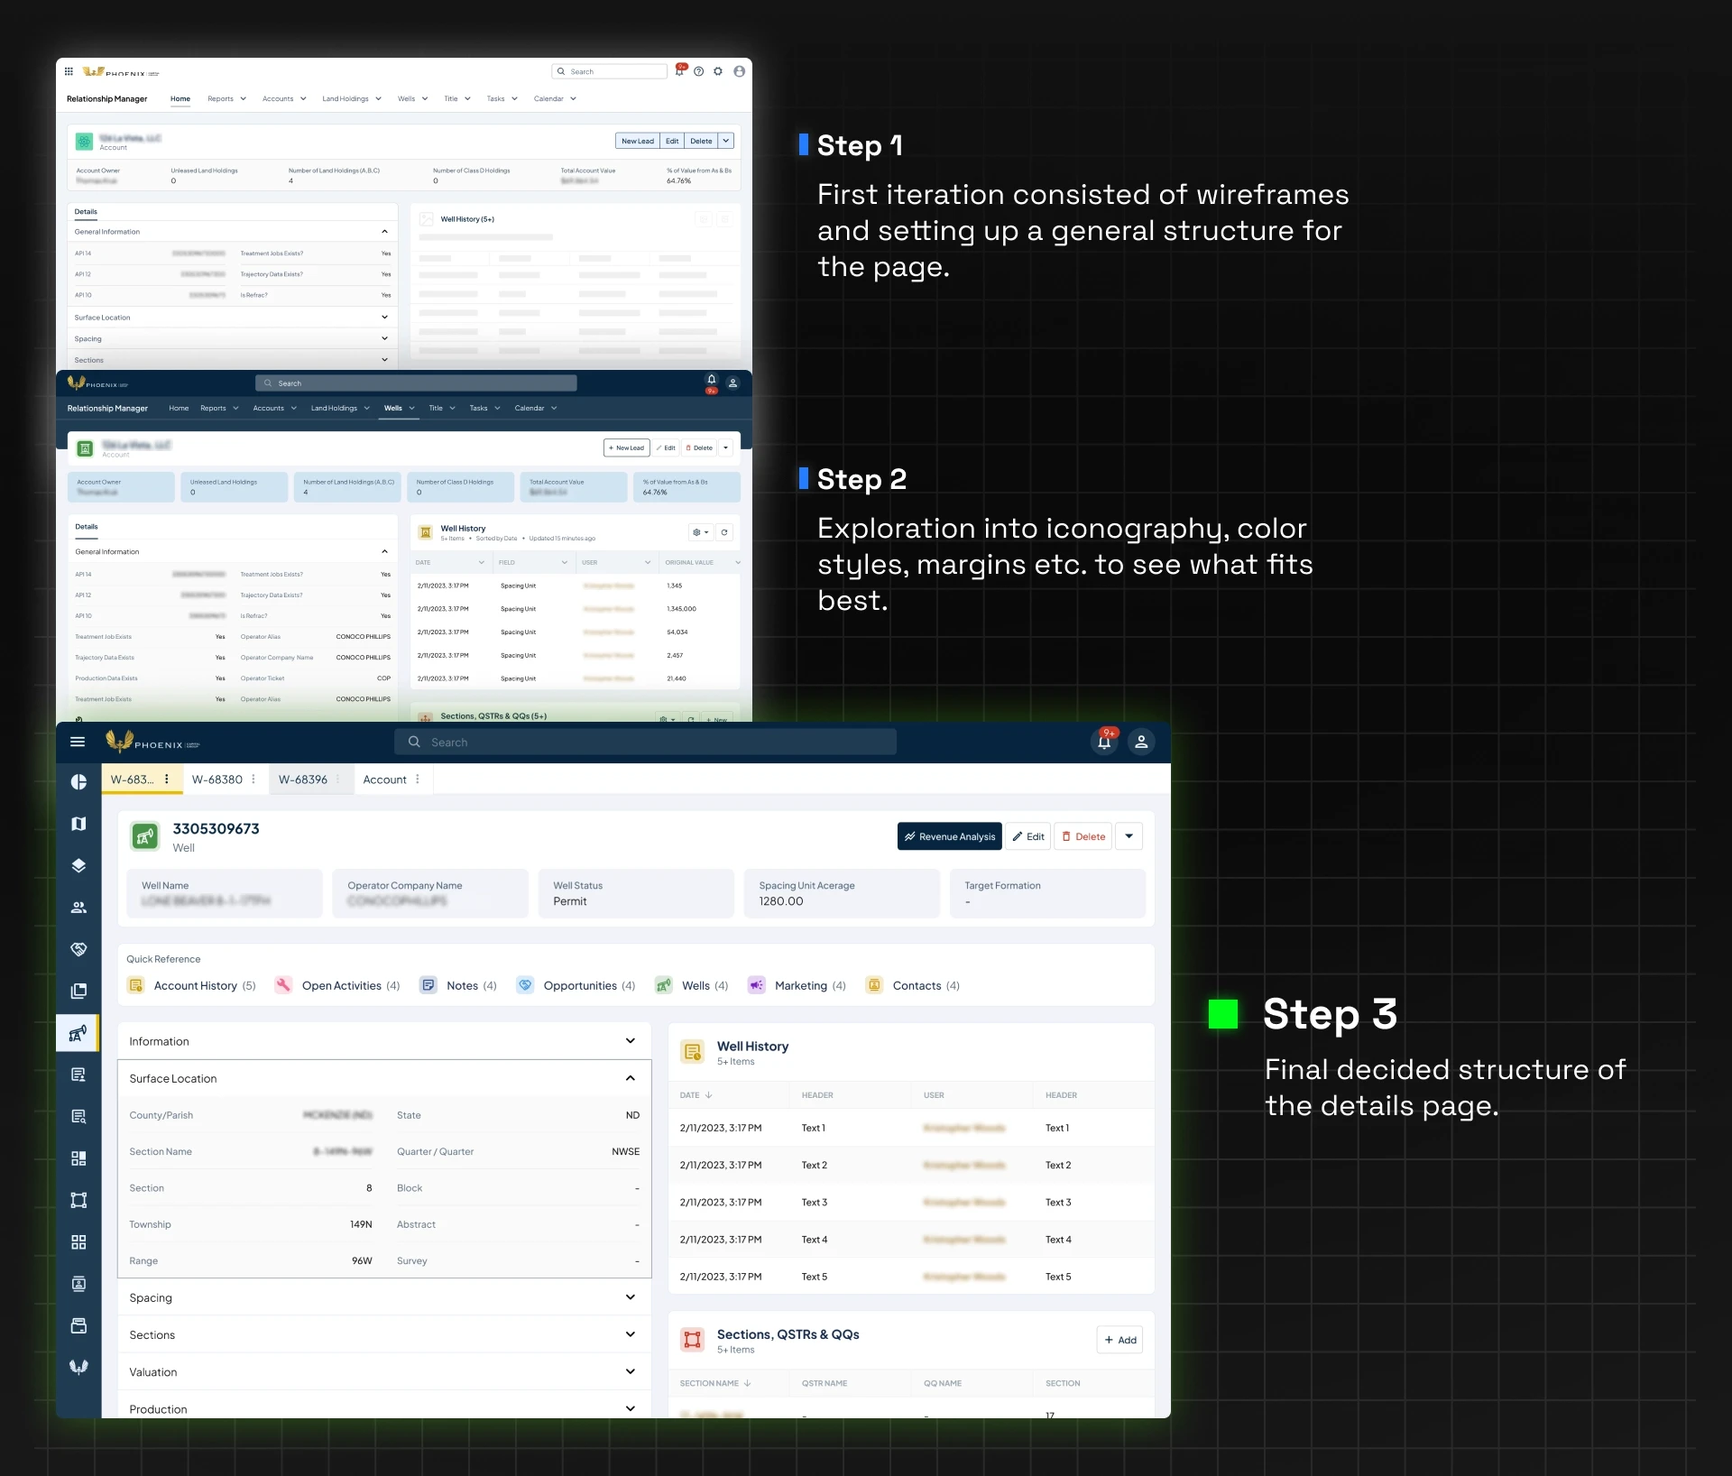Click layers icon in left sidebar
The image size is (1732, 1476).
(x=78, y=865)
